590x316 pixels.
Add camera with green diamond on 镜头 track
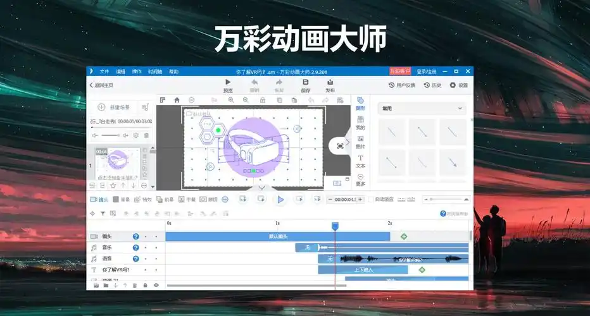tap(404, 236)
